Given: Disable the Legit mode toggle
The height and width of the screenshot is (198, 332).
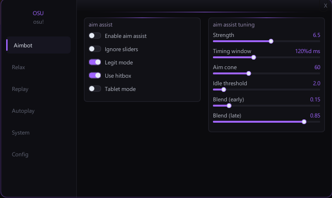Looking at the screenshot, I should [x=95, y=62].
